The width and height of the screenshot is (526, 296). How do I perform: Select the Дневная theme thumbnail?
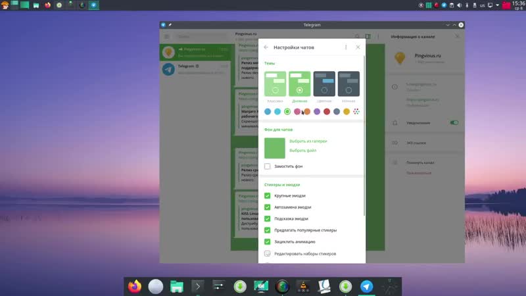click(300, 84)
